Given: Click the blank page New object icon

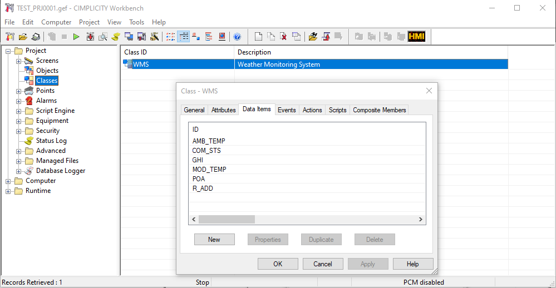Looking at the screenshot, I should pos(258,37).
